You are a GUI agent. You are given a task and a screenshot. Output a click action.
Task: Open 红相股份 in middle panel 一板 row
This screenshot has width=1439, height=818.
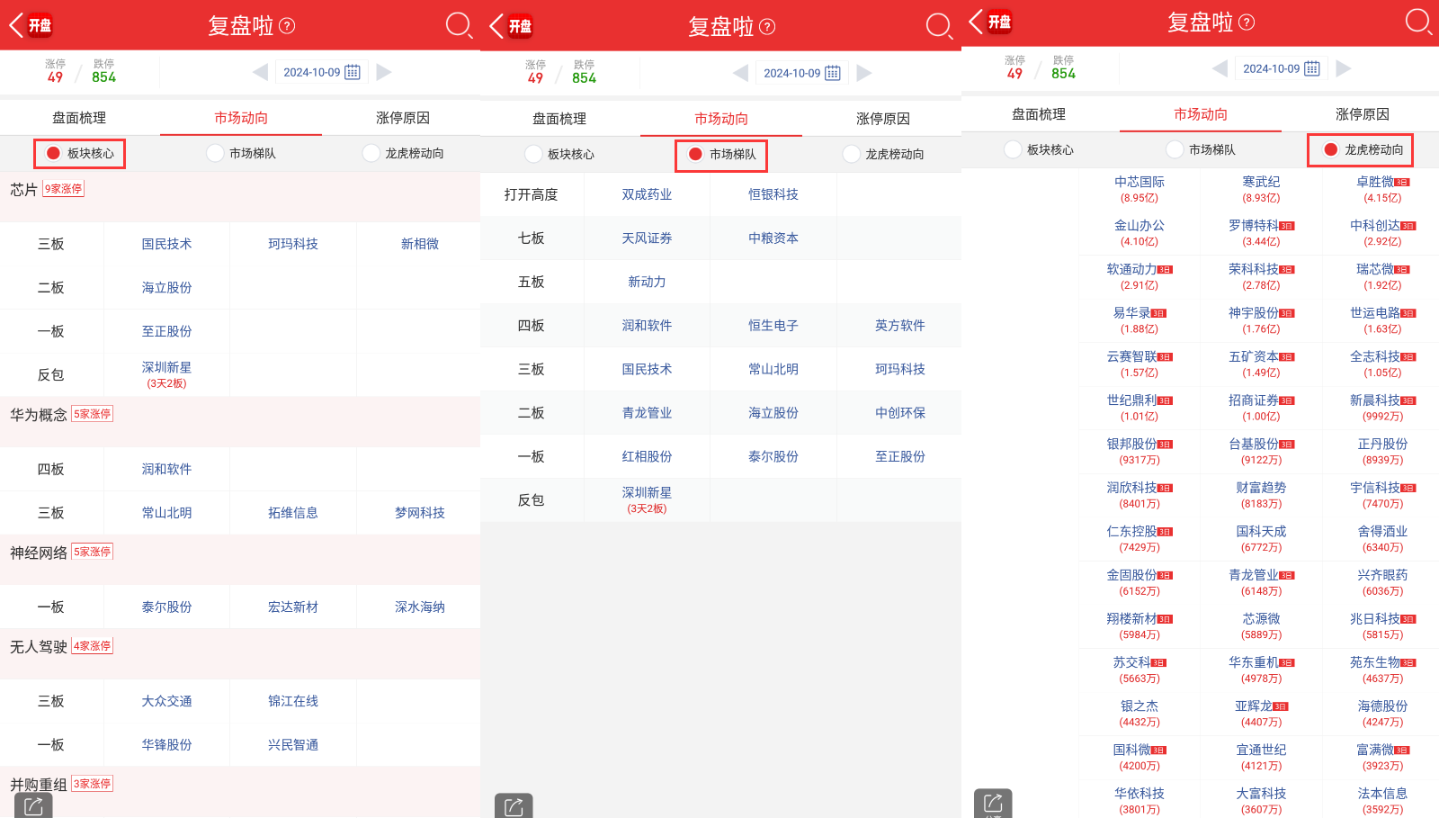pyautogui.click(x=647, y=457)
